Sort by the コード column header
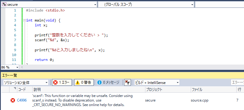This screenshot has height=110, width=244. [22, 89]
